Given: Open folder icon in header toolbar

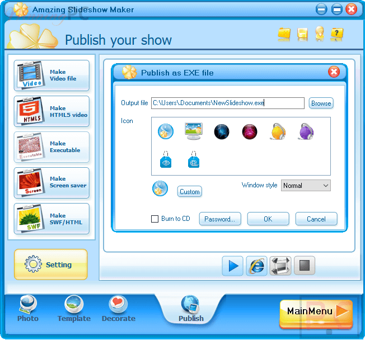Looking at the screenshot, I should 284,34.
